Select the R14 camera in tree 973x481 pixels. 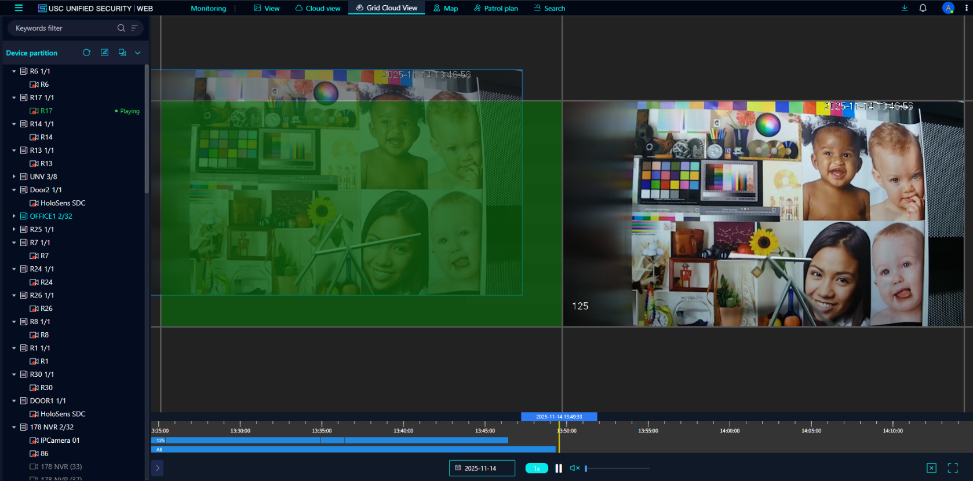coord(46,137)
